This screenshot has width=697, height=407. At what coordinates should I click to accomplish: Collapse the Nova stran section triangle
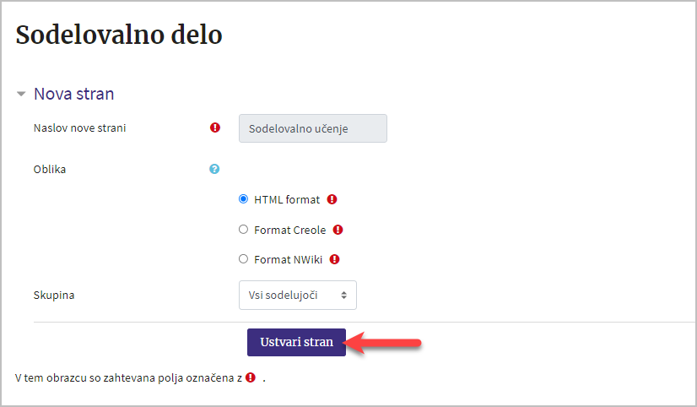tap(21, 94)
